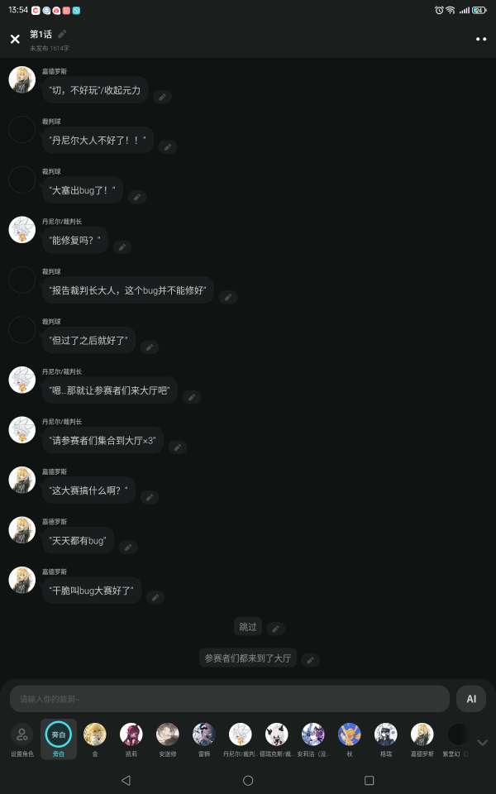Edit the "大塞出bug了！" message
Screen dimensions: 496x794
tap(136, 197)
